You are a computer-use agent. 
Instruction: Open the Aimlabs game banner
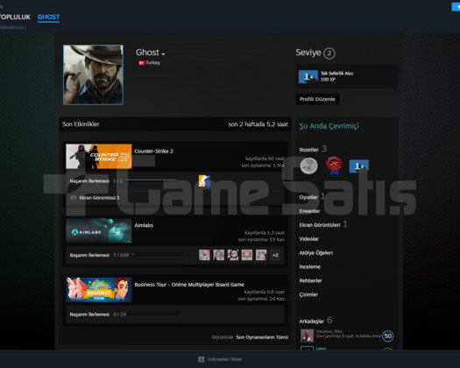pos(98,230)
